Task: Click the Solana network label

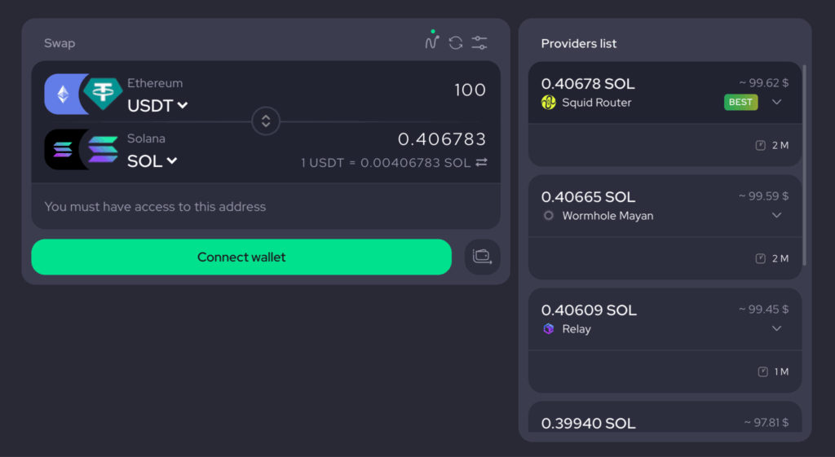Action: pyautogui.click(x=146, y=138)
